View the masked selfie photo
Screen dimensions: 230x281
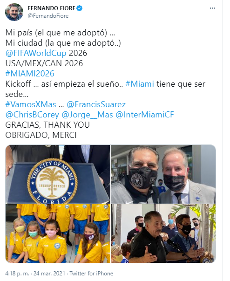[163, 174]
